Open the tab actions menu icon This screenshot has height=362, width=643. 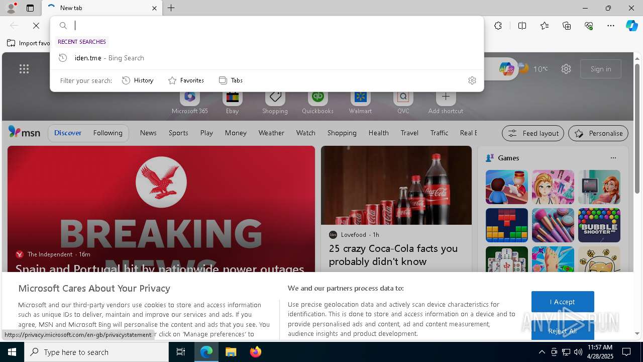[x=30, y=8]
